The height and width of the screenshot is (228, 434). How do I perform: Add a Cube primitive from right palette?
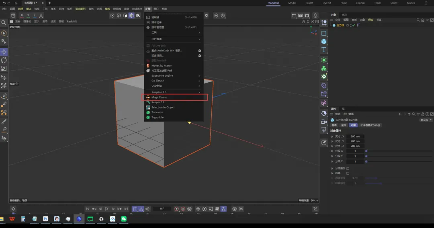pos(324,41)
